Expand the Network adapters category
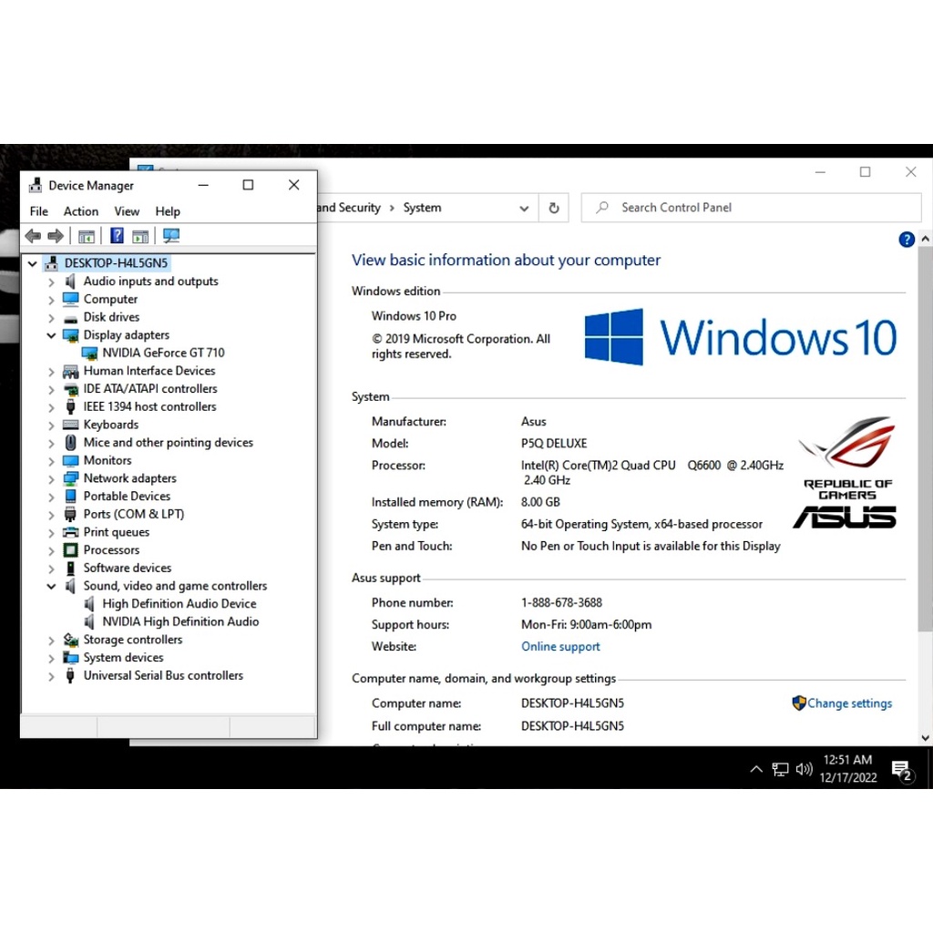The height and width of the screenshot is (933, 933). click(51, 478)
